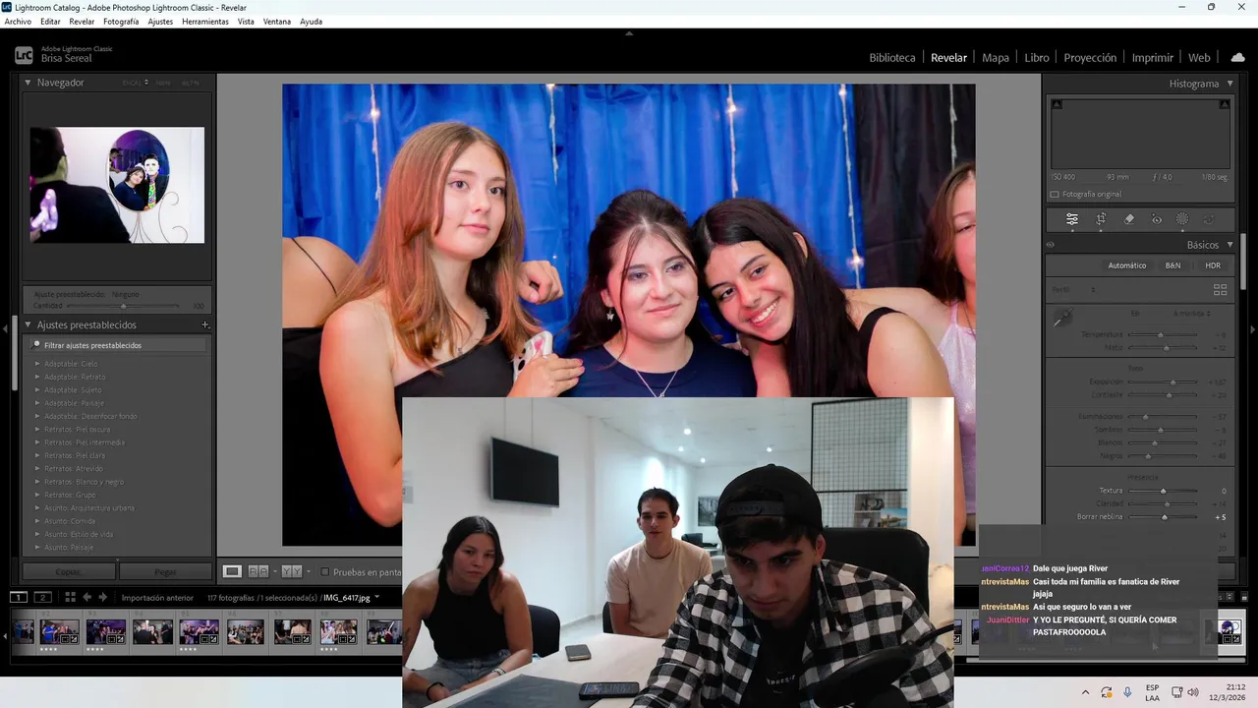Toggle B&N black and white treatment

pos(1172,265)
